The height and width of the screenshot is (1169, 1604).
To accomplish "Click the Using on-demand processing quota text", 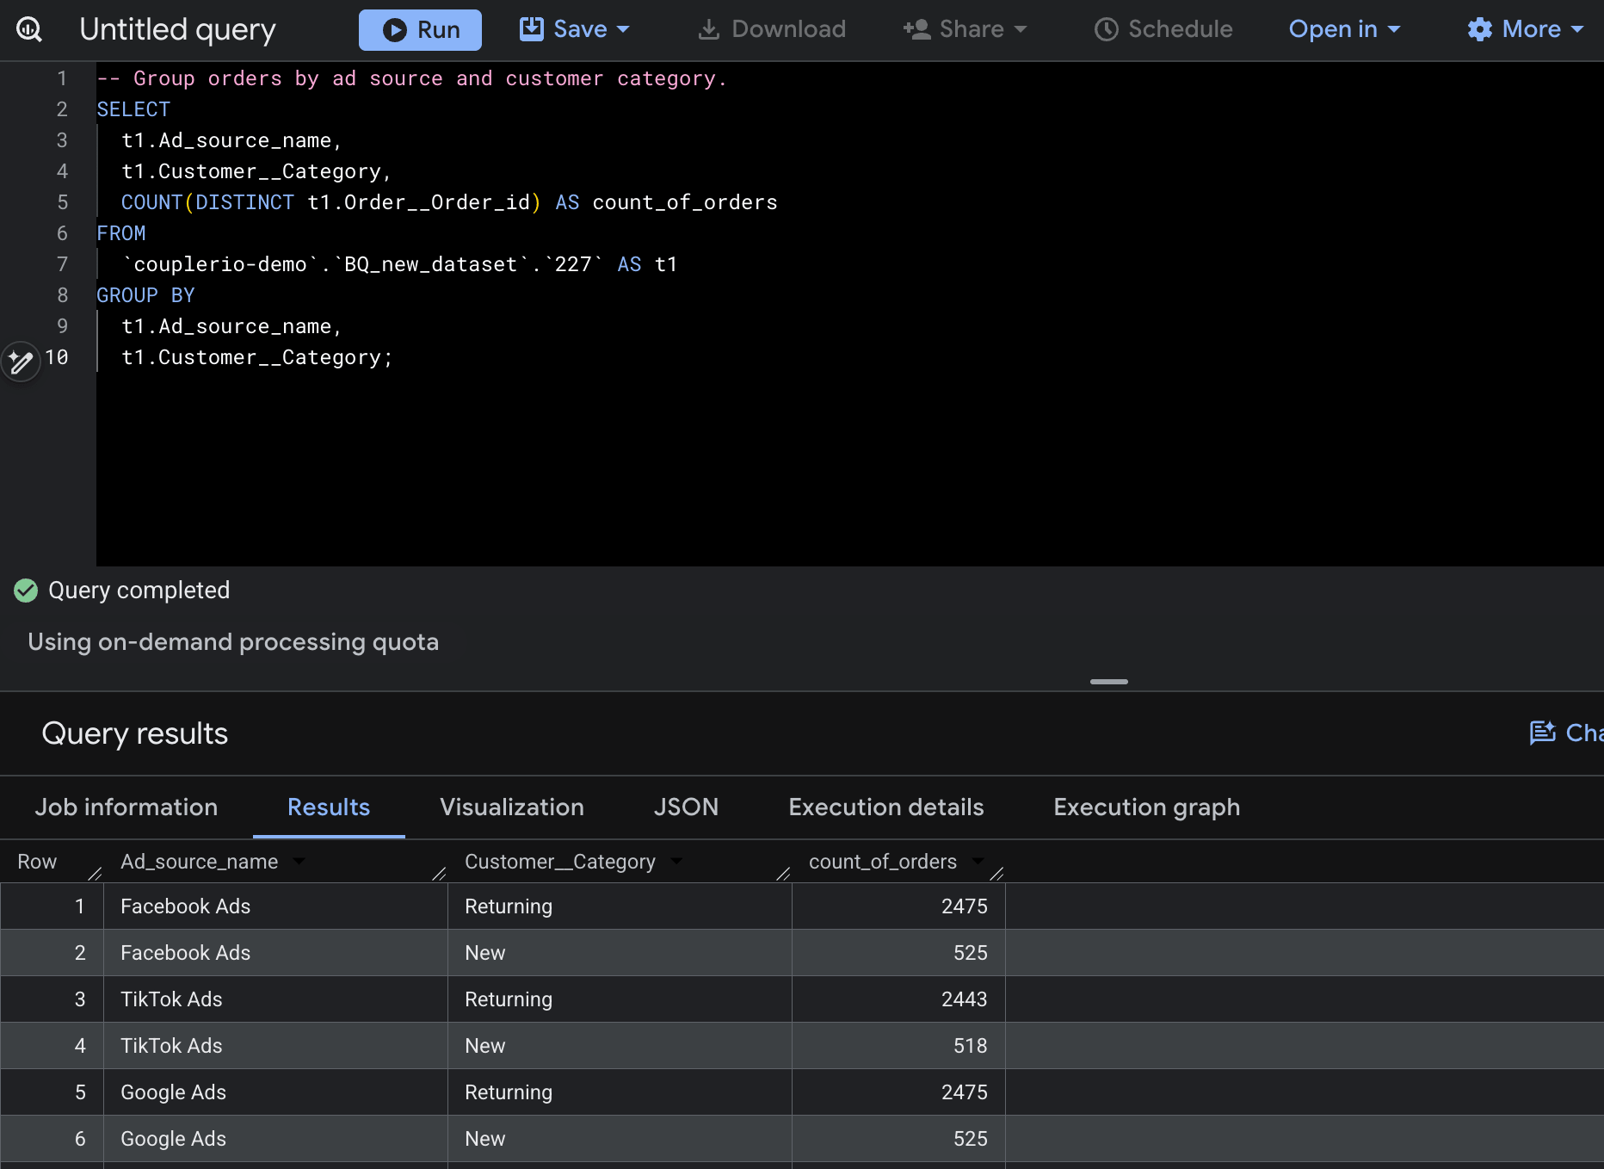I will [x=233, y=642].
